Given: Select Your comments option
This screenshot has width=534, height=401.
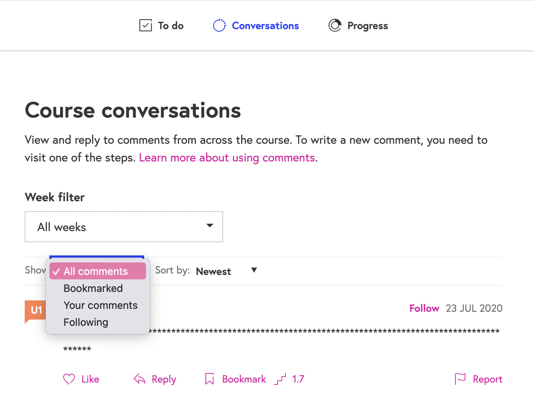Looking at the screenshot, I should 100,305.
